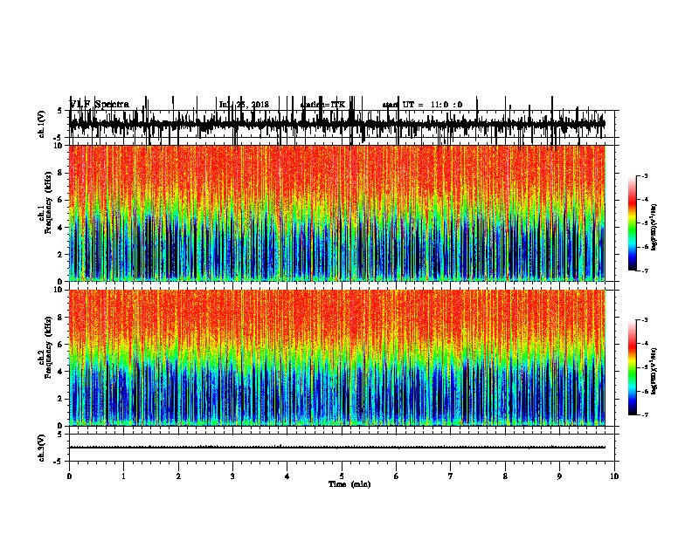Viewport: 692px width, 534px height.
Task: Click time axis tick label "6"
Action: point(397,476)
